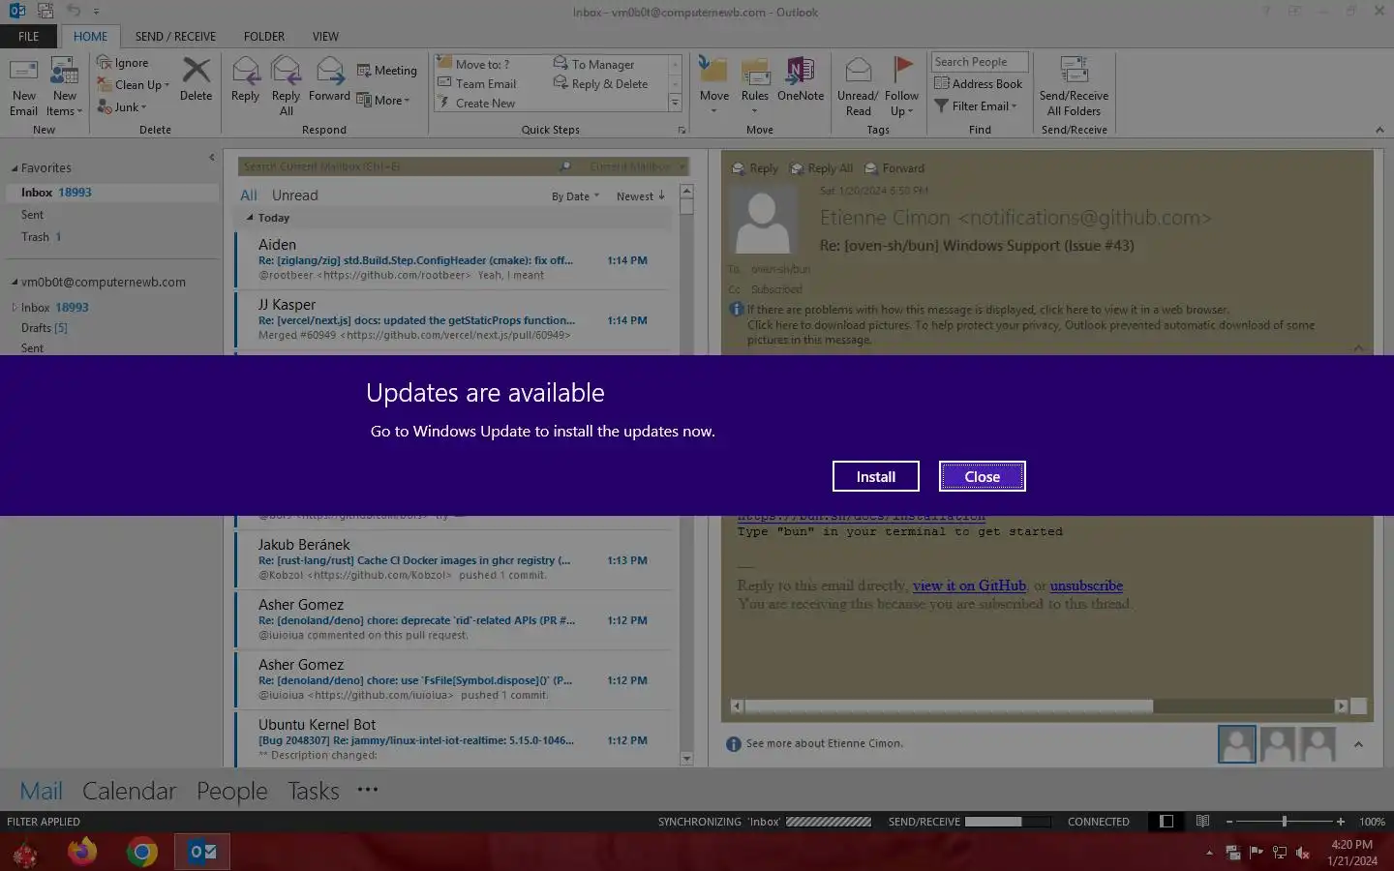Click the Delete message icon
Image resolution: width=1394 pixels, height=871 pixels.
(x=196, y=79)
